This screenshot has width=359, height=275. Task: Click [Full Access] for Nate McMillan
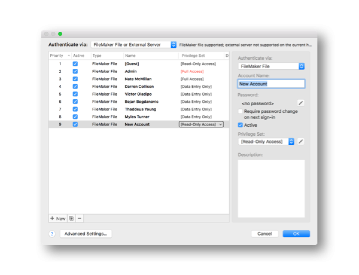pos(192,79)
